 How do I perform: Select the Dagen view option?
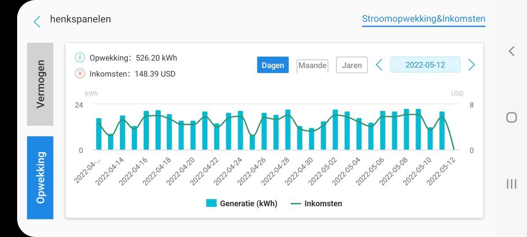pos(273,65)
